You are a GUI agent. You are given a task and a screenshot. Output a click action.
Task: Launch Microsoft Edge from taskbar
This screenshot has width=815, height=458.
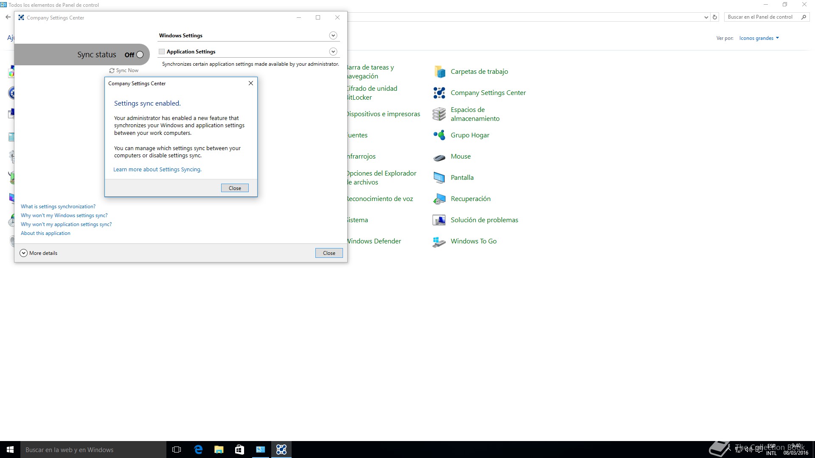point(198,450)
